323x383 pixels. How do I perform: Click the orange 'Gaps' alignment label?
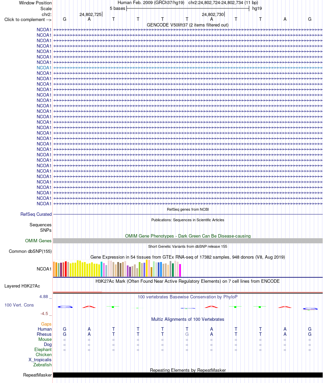[46, 324]
